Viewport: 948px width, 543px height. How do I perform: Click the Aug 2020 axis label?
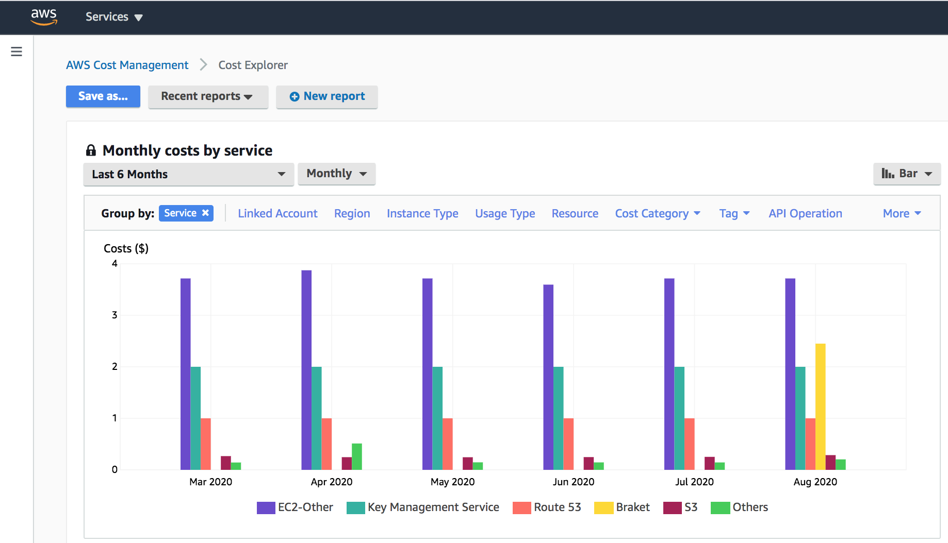[815, 482]
